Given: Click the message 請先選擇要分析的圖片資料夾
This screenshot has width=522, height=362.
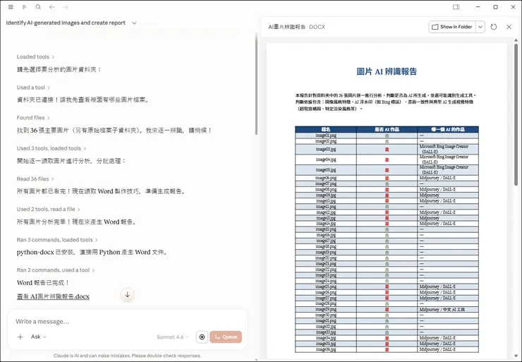Looking at the screenshot, I should click(x=59, y=69).
